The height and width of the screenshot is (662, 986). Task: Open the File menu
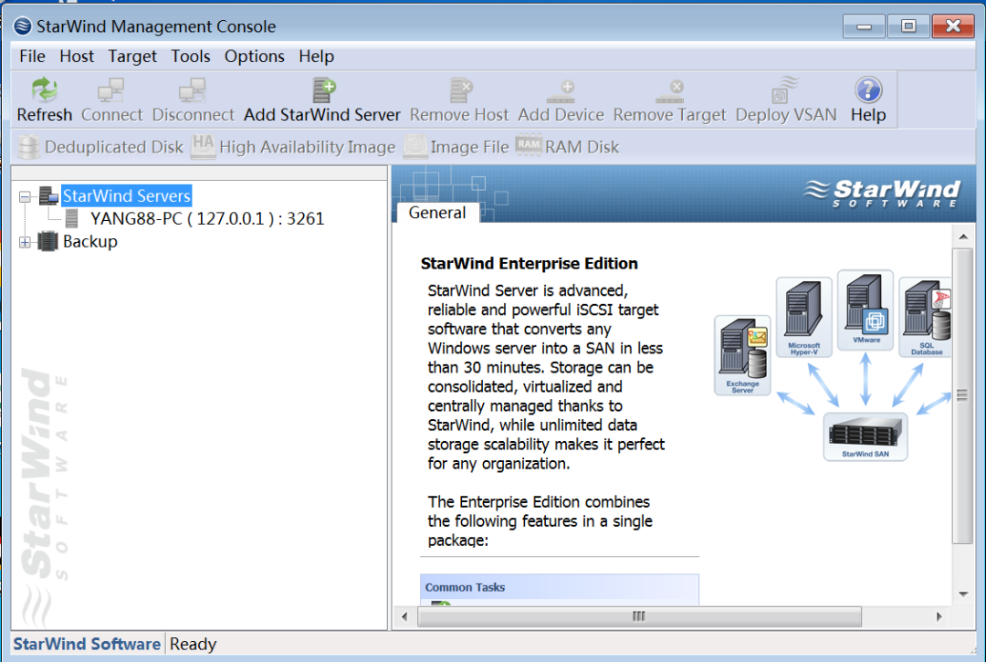pos(32,57)
